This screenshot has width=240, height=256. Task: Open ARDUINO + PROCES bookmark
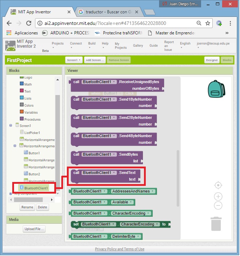tap(66, 33)
